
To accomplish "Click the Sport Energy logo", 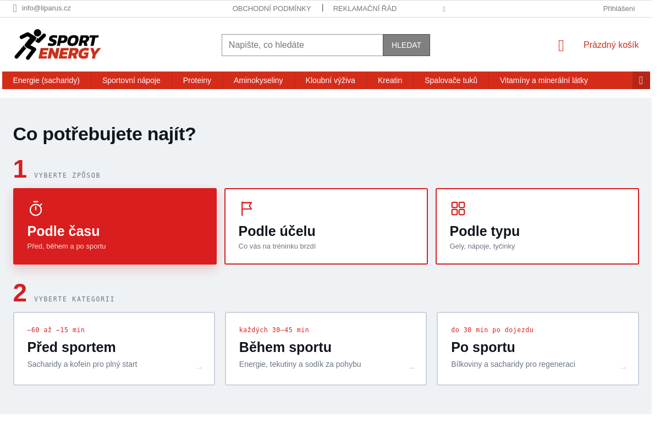I will point(57,45).
